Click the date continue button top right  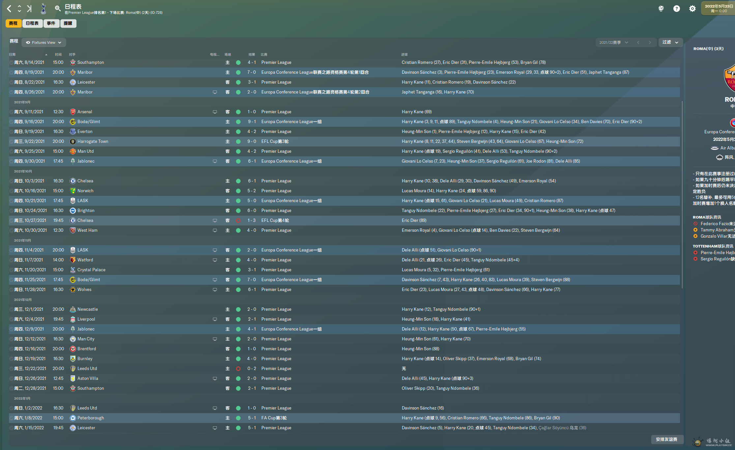(719, 8)
